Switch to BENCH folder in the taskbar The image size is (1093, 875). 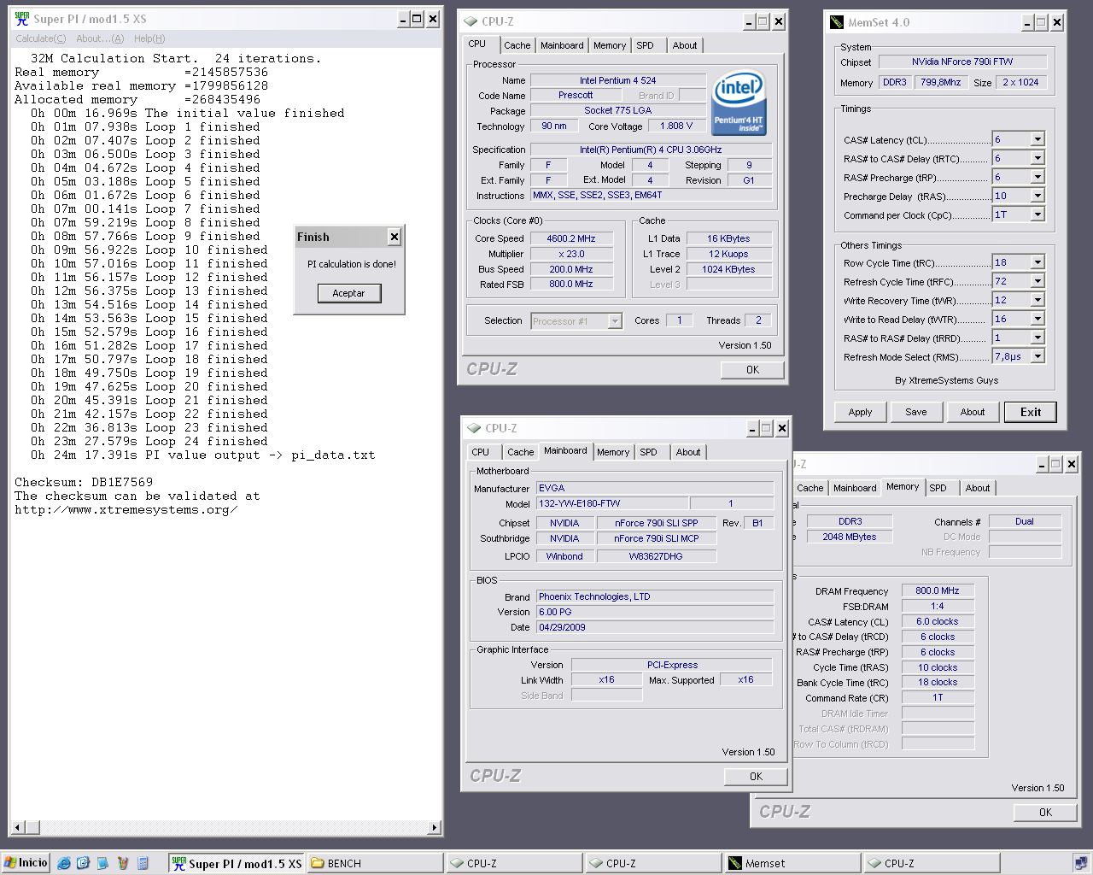click(x=375, y=863)
